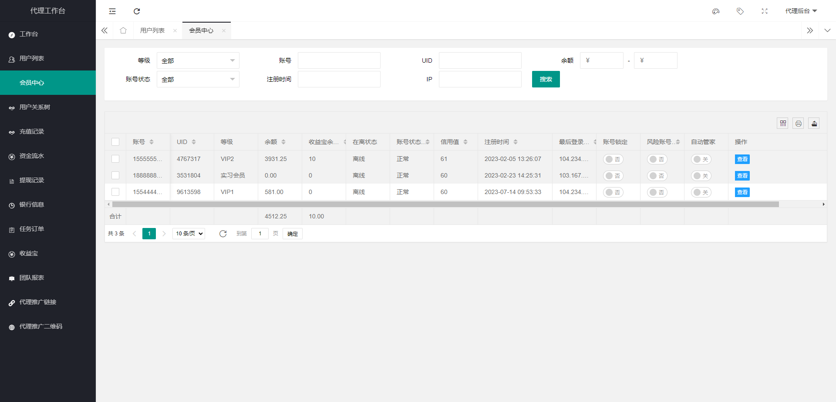Click the tag icon in the top toolbar

click(x=740, y=11)
